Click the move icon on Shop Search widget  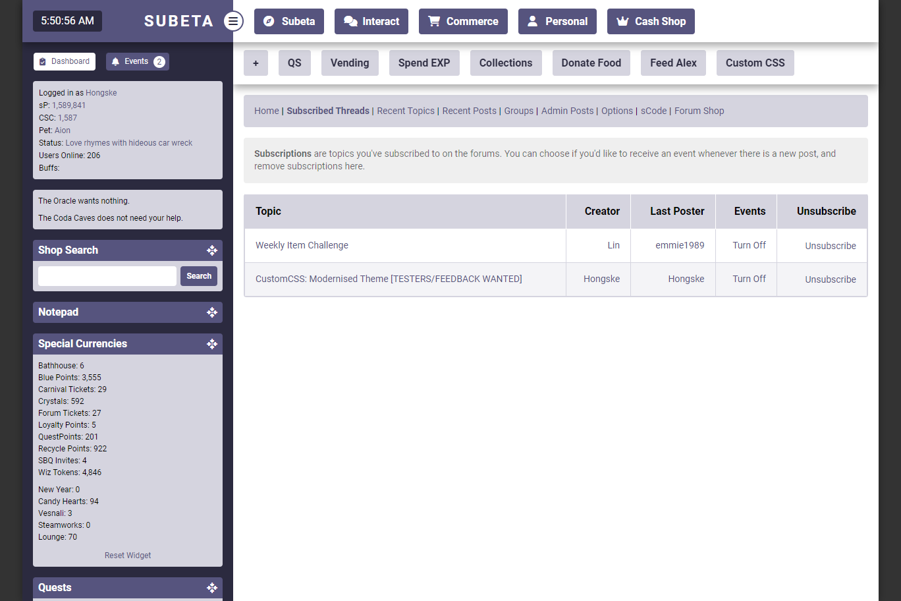click(x=212, y=250)
